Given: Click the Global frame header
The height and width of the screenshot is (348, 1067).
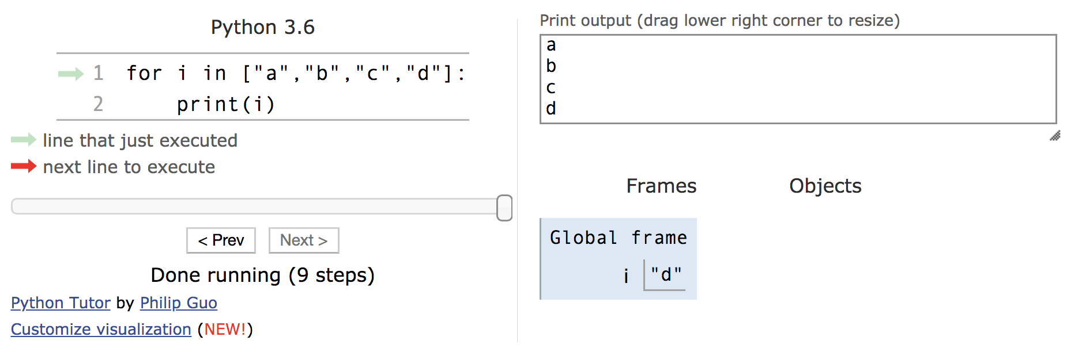Looking at the screenshot, I should tap(619, 238).
